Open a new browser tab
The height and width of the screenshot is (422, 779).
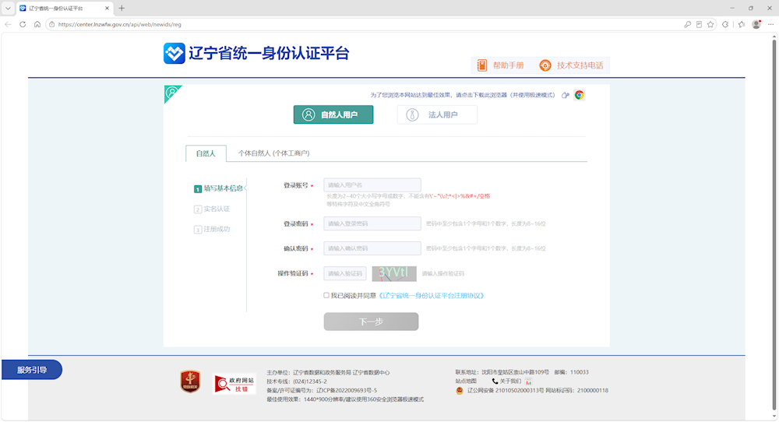[122, 8]
